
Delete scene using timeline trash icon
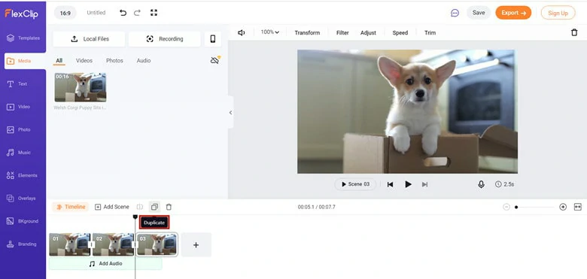[x=169, y=207]
